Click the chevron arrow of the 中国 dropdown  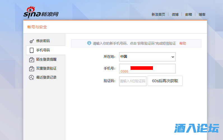(173, 57)
